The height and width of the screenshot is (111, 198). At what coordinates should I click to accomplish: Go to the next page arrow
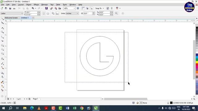tap(24, 99)
